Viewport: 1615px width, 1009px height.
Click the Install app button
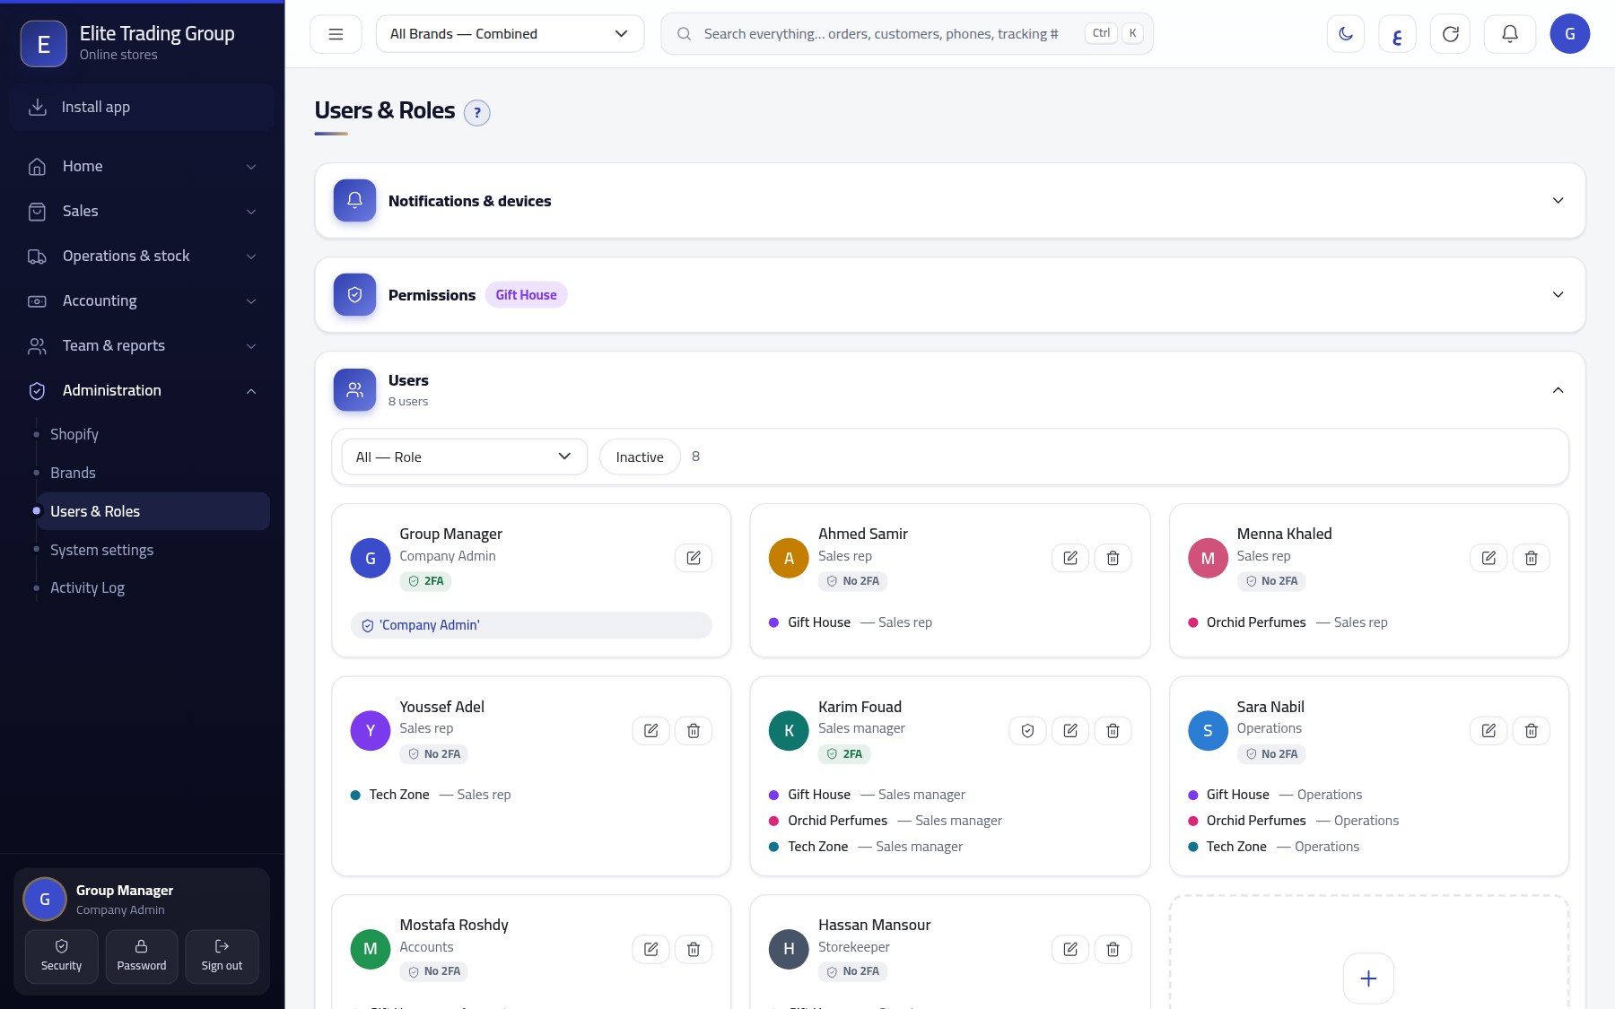coord(143,108)
